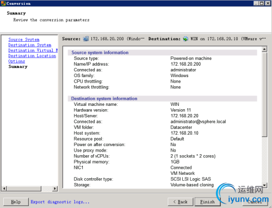Click summary panel scroll up arrow

[x=264, y=49]
